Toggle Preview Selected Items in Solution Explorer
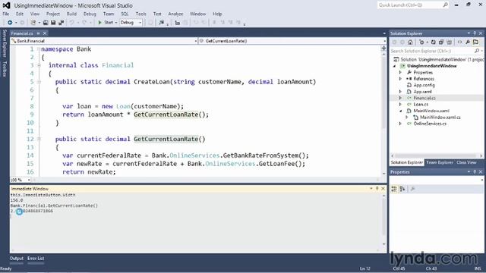Viewport: 486px width, 273px height. (475, 42)
